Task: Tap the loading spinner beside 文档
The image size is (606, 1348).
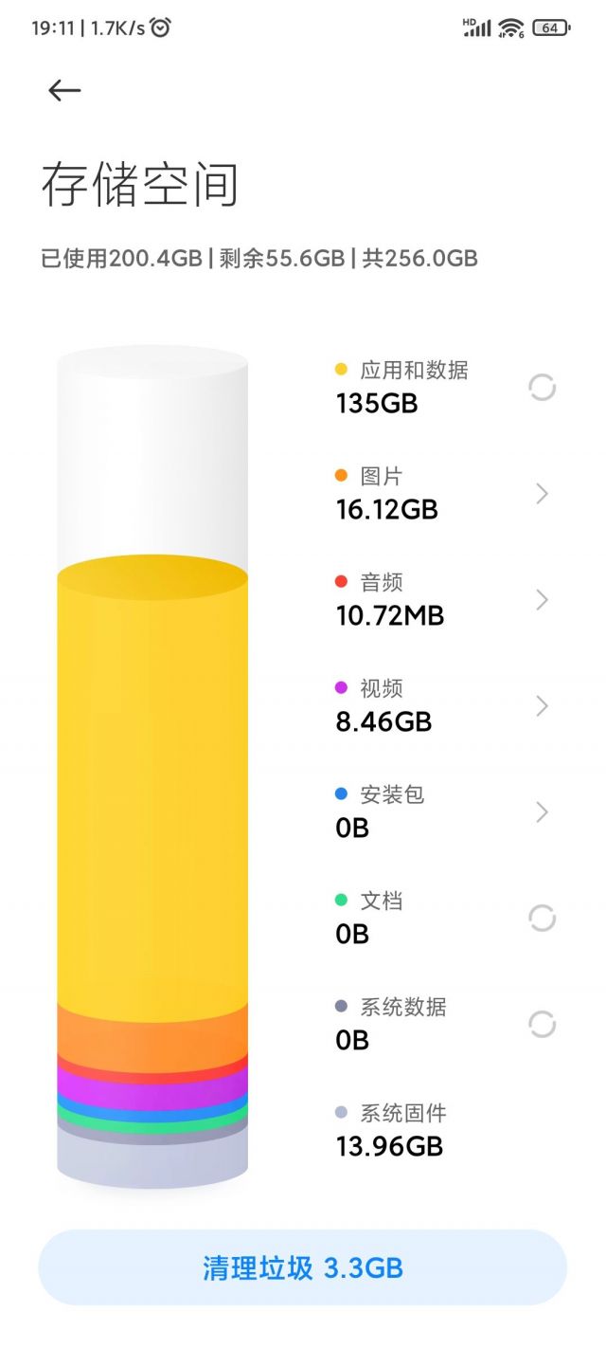Action: coord(542,918)
